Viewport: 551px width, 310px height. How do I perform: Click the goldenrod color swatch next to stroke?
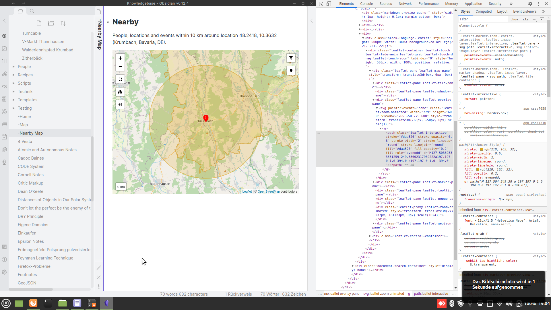(481, 149)
